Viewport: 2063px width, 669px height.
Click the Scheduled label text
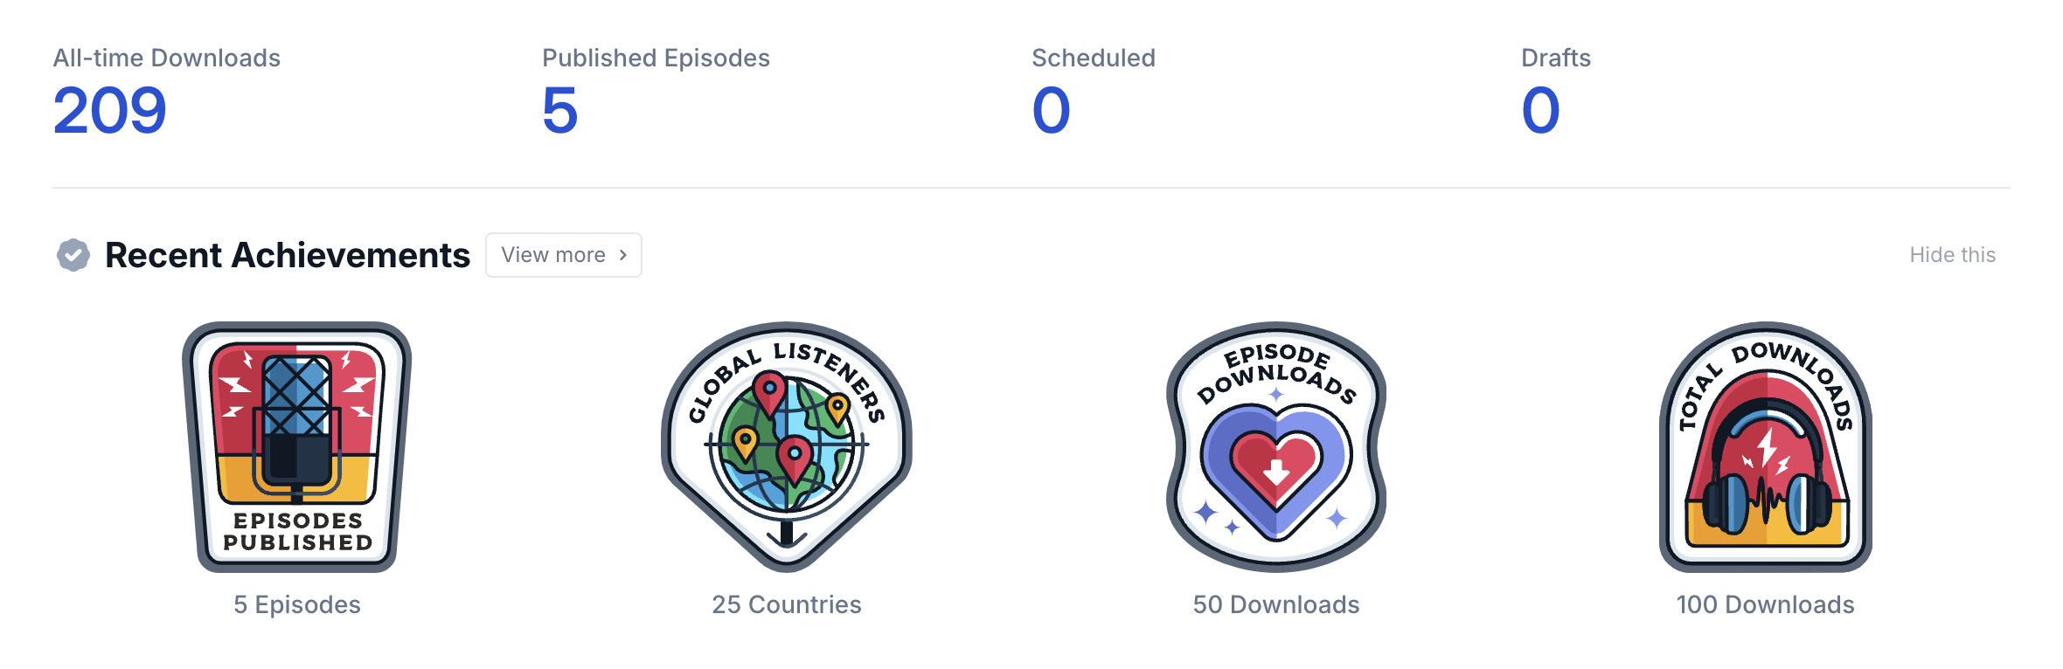pyautogui.click(x=1094, y=58)
